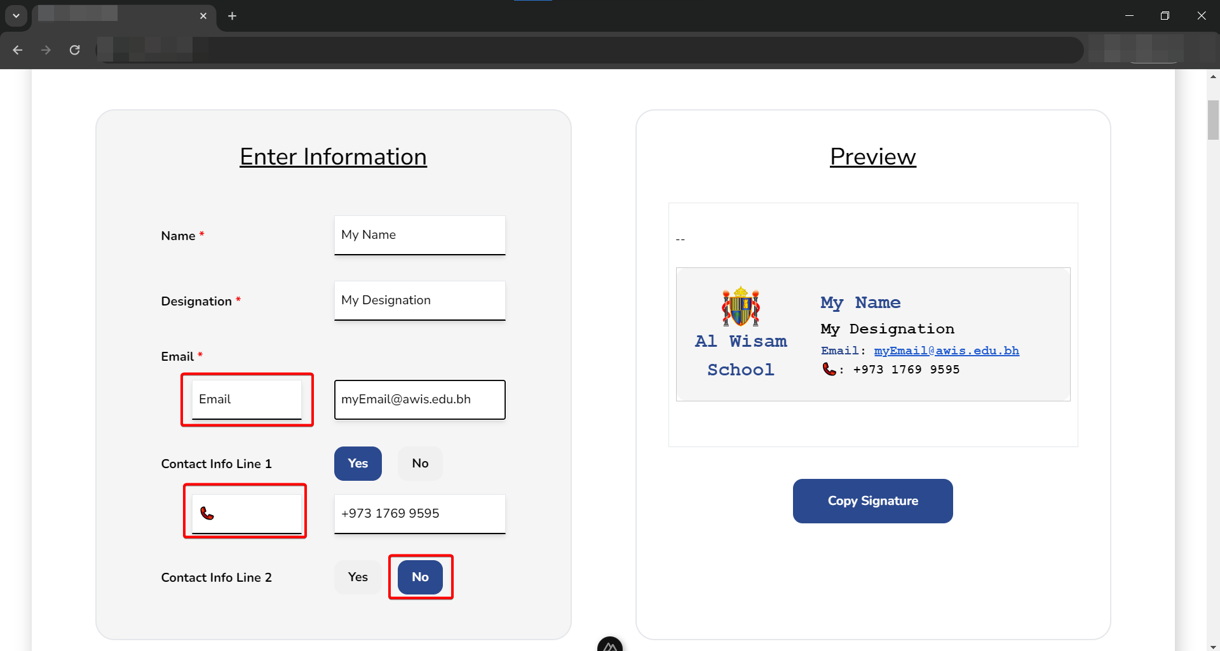Click the Al Wisam School crest logo
Viewport: 1220px width, 651px height.
740,307
